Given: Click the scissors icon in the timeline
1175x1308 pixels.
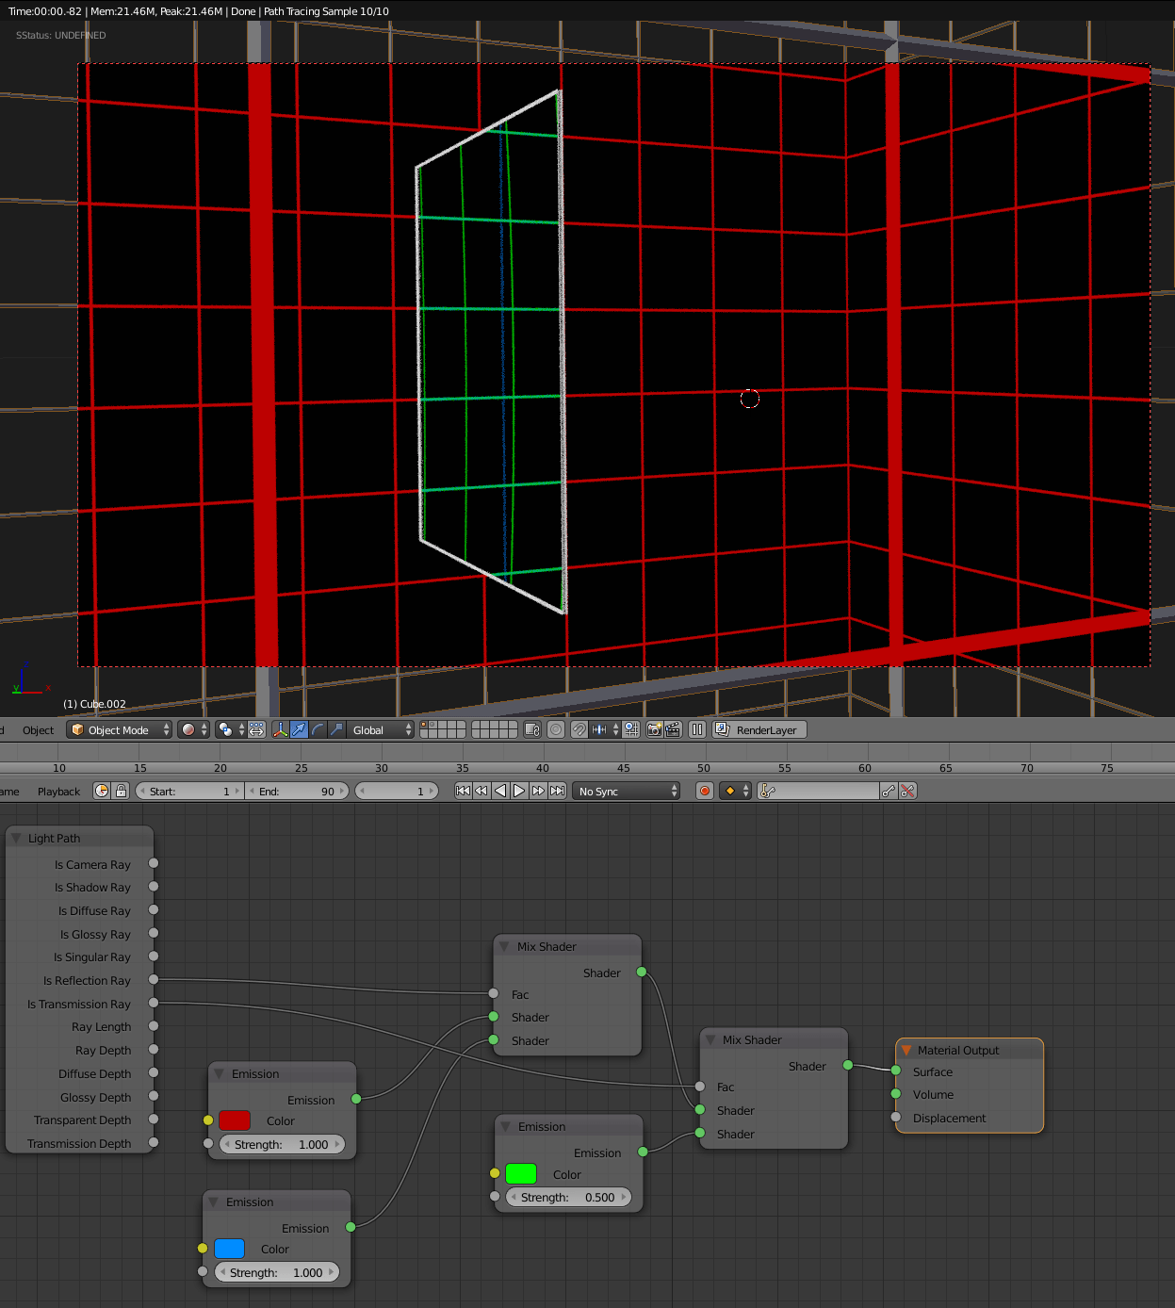Looking at the screenshot, I should click(x=907, y=791).
